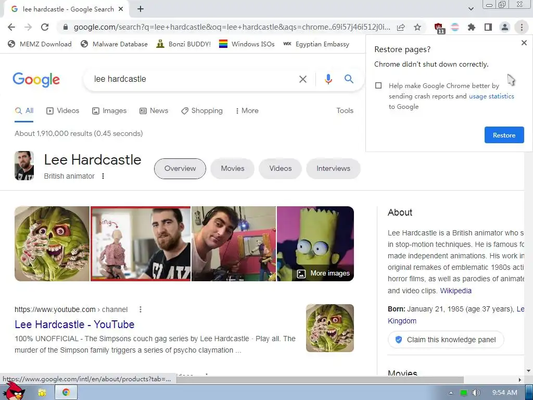This screenshot has height=400, width=533.
Task: Toggle the Chrome side panel
Action: (x=488, y=27)
